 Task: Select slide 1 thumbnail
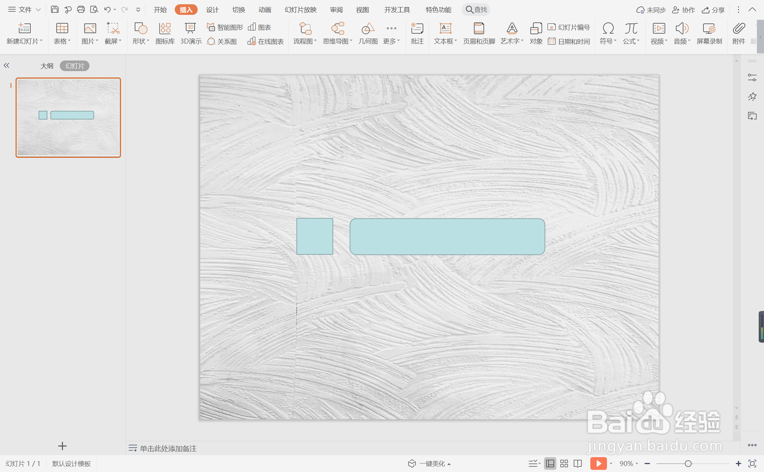click(x=68, y=117)
